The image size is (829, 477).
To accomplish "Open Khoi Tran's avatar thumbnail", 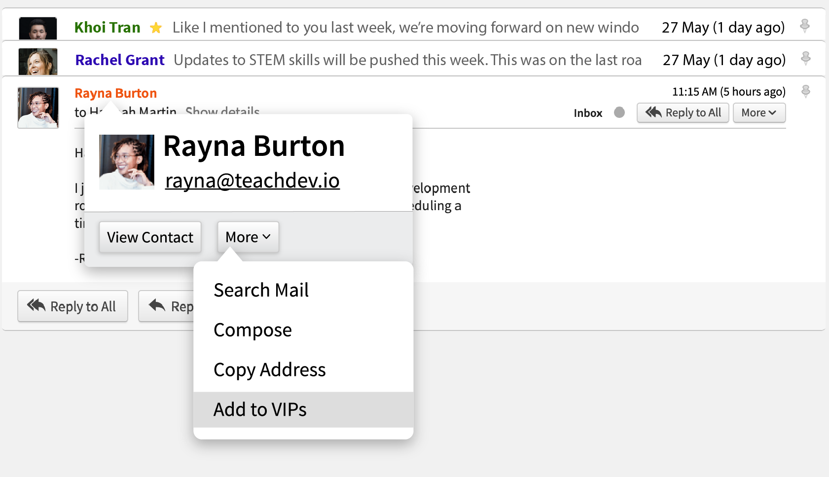I will (x=38, y=28).
